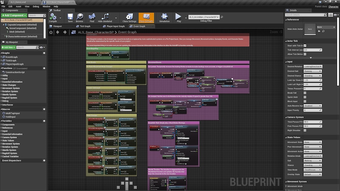This screenshot has height=191, width=340.
Task: Save the blueprint asset
Action: pos(70,18)
